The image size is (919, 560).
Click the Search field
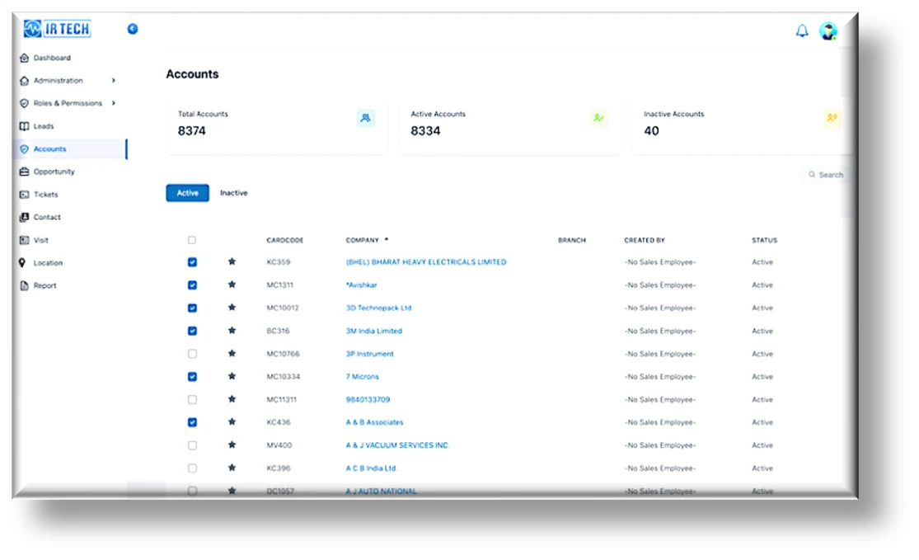(x=825, y=175)
